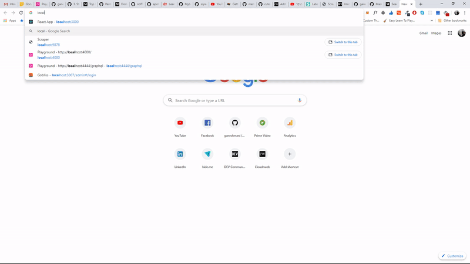Open the LinkedIn shortcut tile

pyautogui.click(x=180, y=154)
